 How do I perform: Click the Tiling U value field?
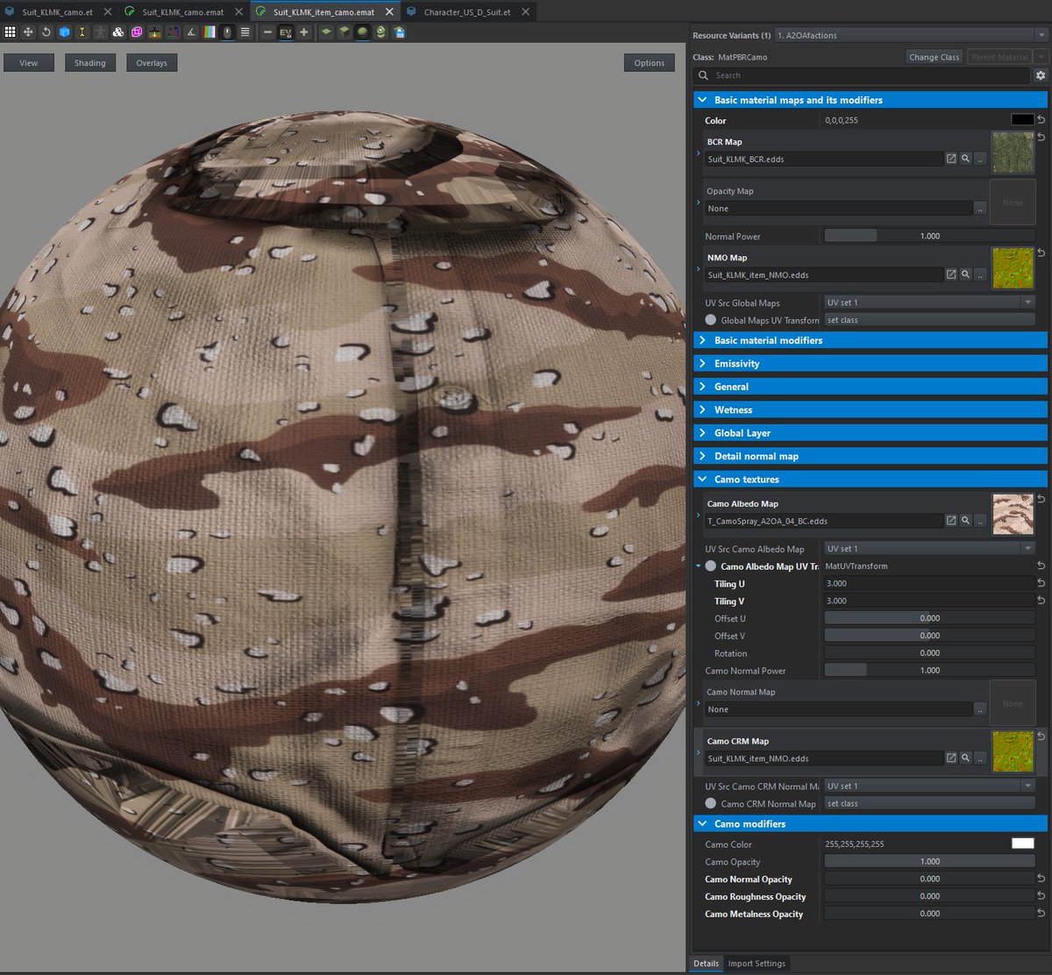click(x=929, y=584)
